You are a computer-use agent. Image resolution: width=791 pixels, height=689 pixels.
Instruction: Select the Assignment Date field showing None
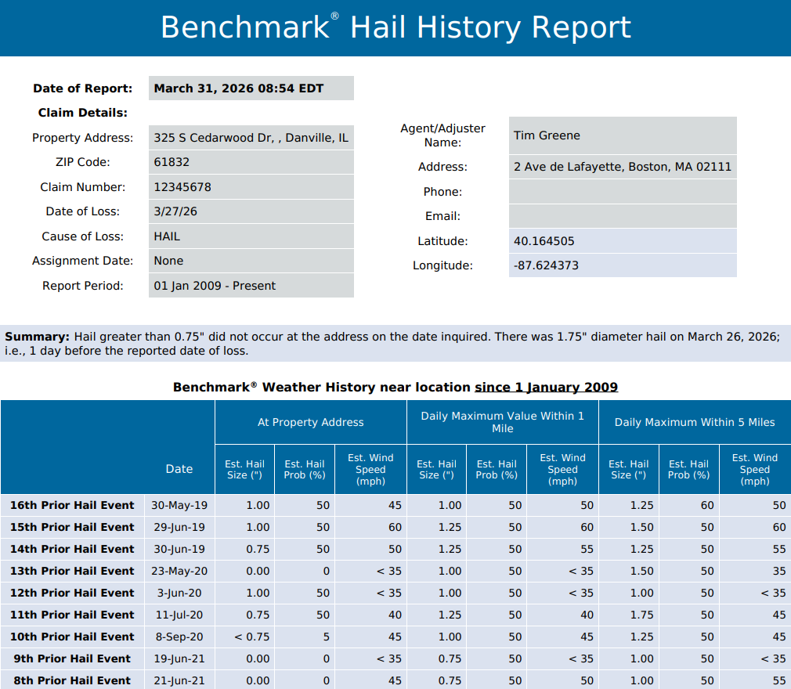click(251, 260)
